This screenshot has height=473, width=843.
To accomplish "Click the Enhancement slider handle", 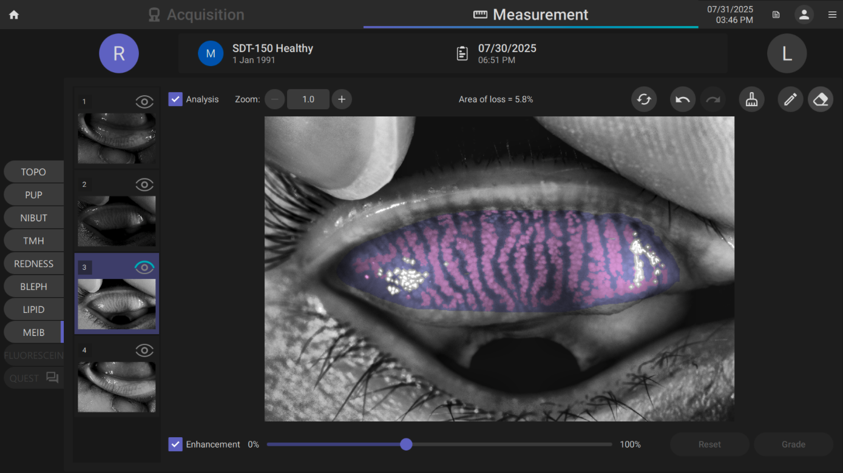I will click(x=406, y=444).
